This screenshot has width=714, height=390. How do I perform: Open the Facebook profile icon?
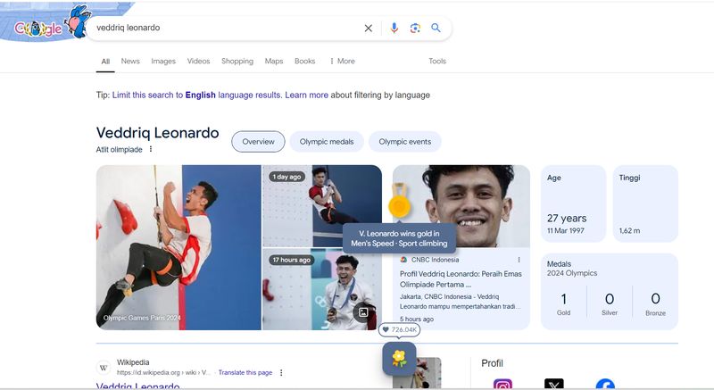coord(605,385)
